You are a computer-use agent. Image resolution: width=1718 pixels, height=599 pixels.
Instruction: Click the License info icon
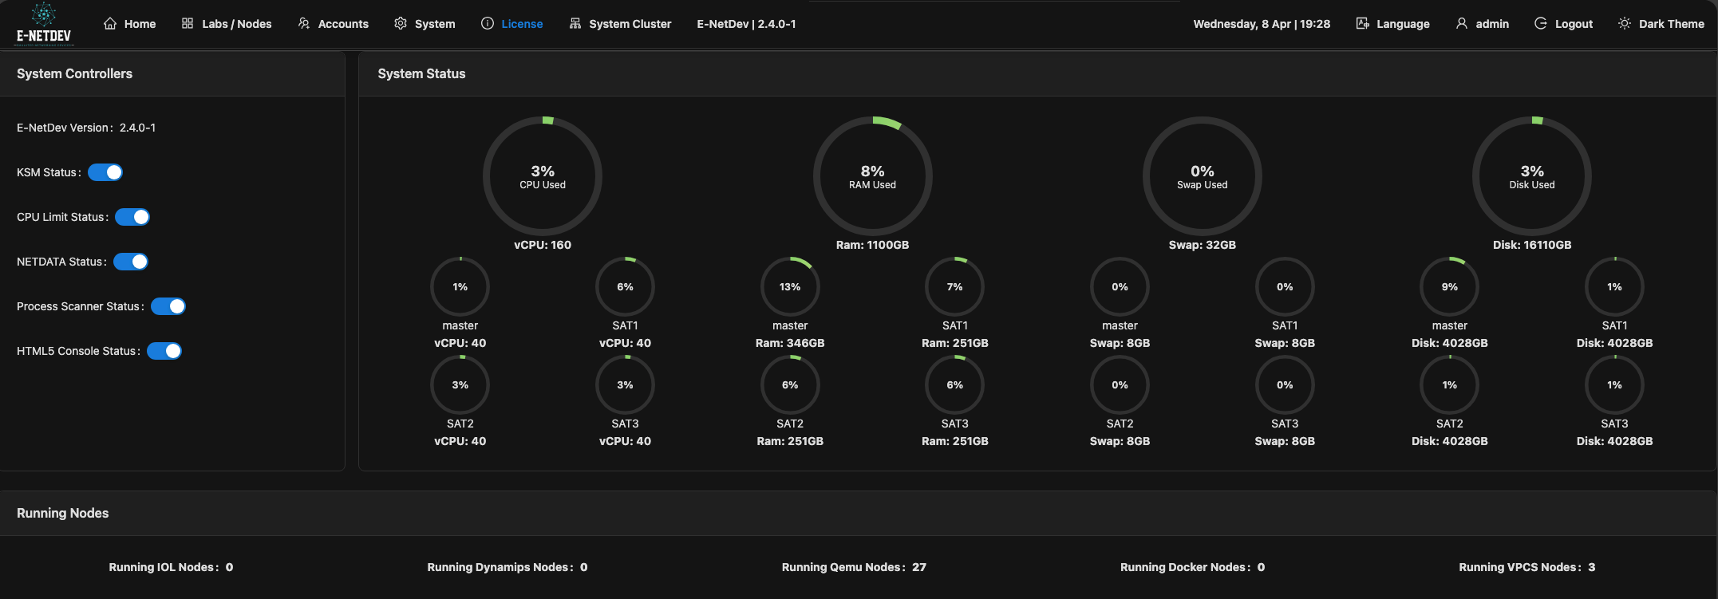click(488, 23)
